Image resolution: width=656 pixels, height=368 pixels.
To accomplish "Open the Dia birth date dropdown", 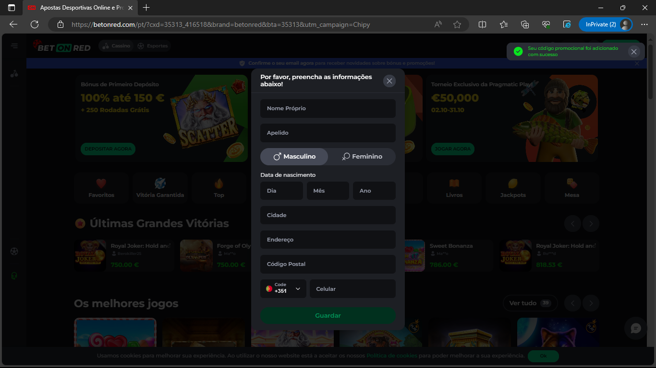I will [281, 191].
